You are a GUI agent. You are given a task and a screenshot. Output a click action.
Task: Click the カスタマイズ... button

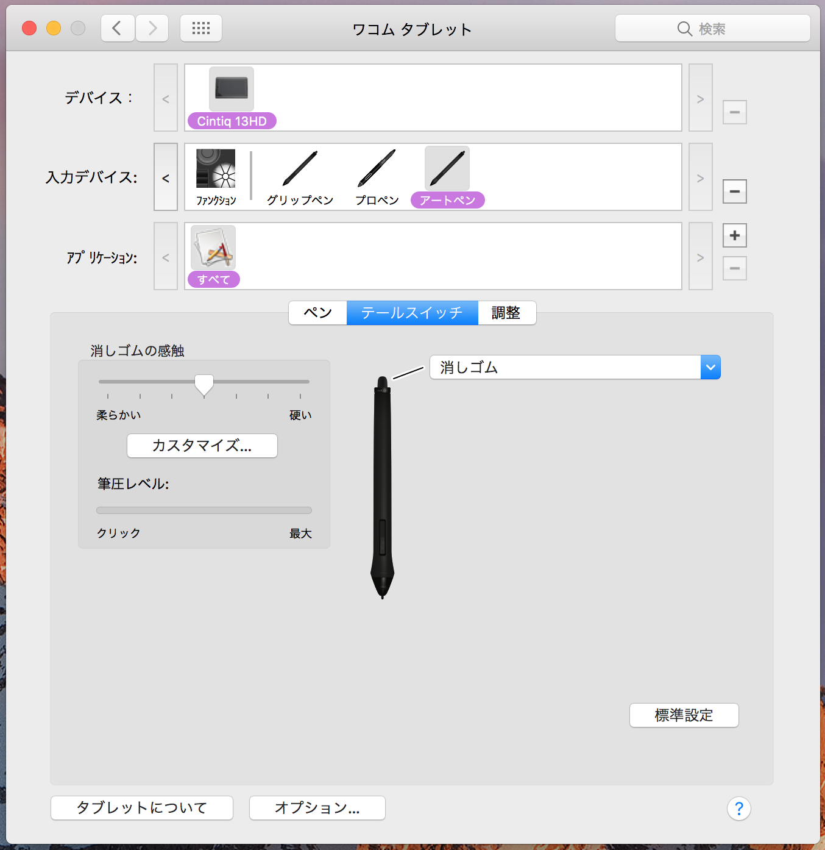pos(202,446)
